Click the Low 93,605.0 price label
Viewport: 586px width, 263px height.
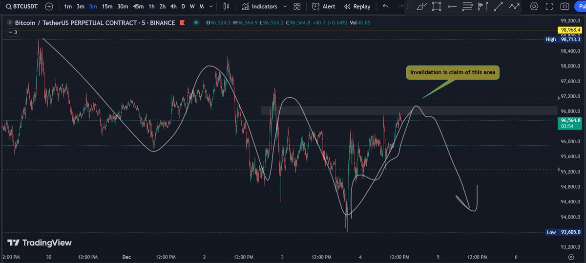pyautogui.click(x=563, y=232)
